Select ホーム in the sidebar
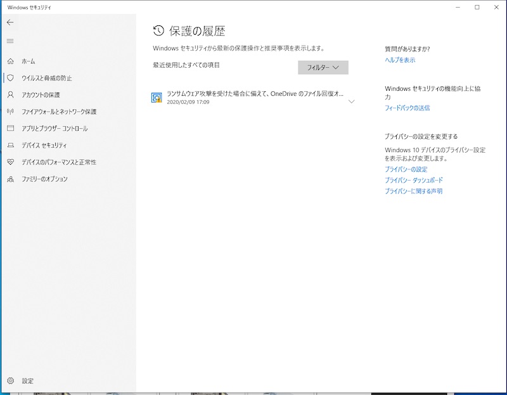The image size is (507, 395). 29,61
